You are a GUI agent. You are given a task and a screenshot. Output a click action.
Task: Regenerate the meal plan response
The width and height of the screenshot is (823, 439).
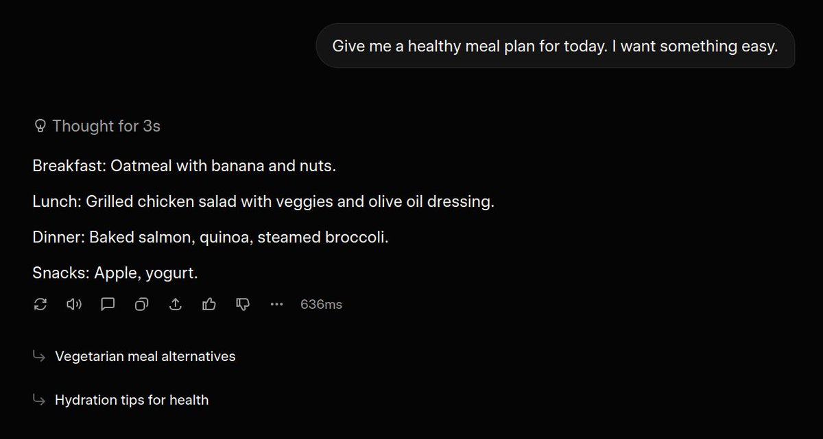[x=40, y=304]
